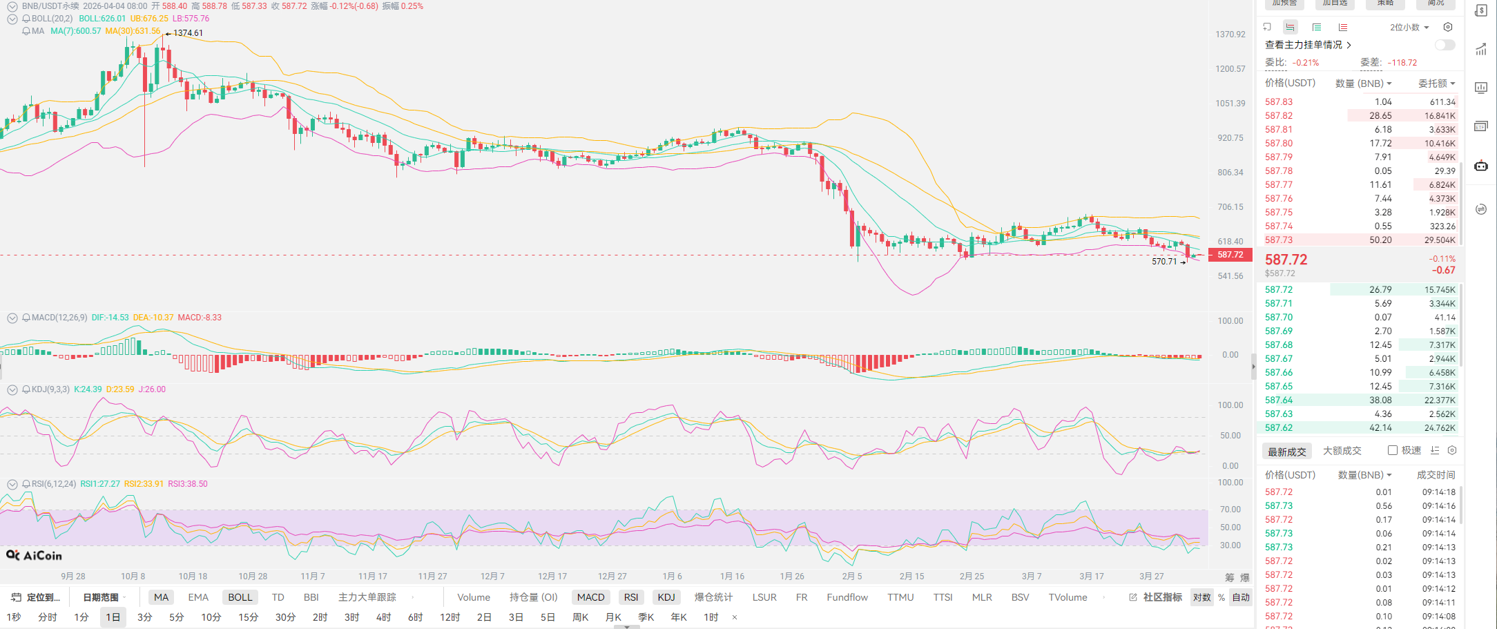Collapse the MACD indicator panel
Image resolution: width=1497 pixels, height=629 pixels.
[12, 318]
